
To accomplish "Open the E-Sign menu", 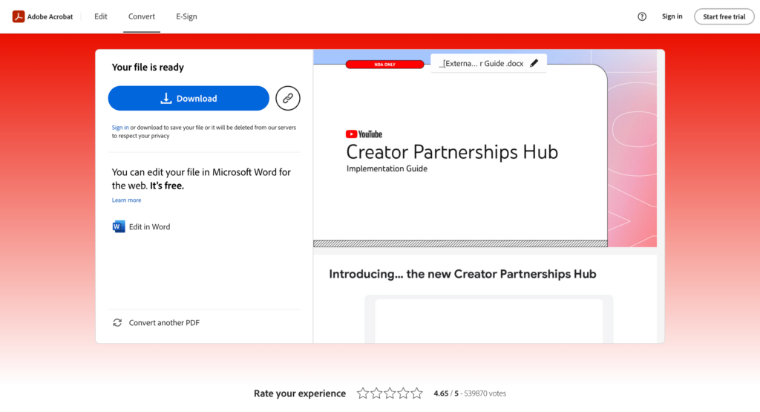I will [x=186, y=16].
